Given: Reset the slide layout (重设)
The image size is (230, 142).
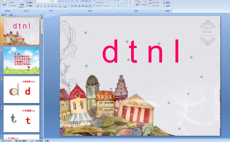Looking at the screenshot, I should pyautogui.click(x=29, y=3).
